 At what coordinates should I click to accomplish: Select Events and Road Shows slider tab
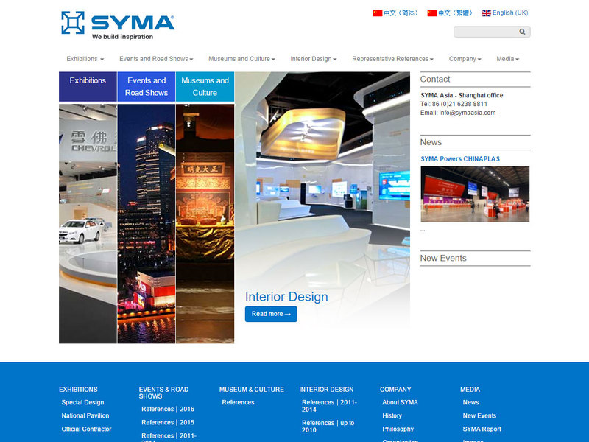[x=147, y=87]
